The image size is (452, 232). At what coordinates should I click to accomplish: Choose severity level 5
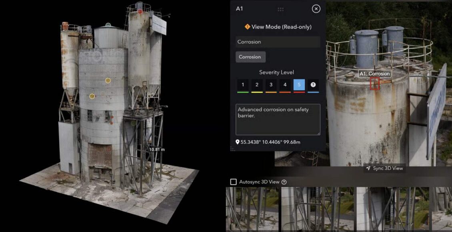[x=299, y=85]
